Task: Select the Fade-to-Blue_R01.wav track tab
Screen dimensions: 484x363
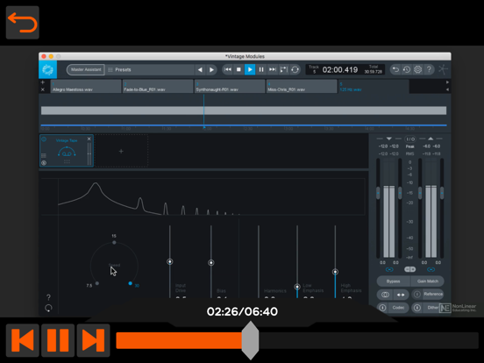Action: point(158,86)
